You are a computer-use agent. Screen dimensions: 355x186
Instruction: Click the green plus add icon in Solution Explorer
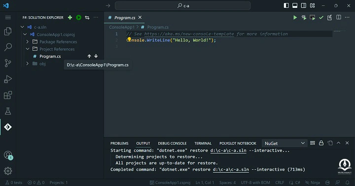click(70, 17)
